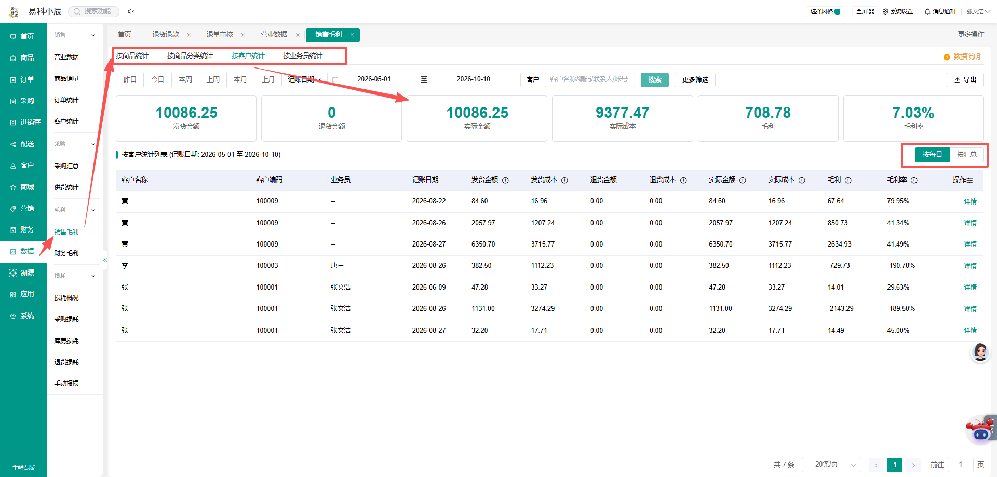This screenshot has height=477, width=997.
Task: Open the 溯源 sidebar module
Action: coord(23,272)
